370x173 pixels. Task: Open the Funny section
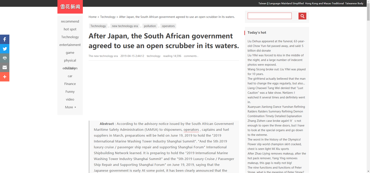pyautogui.click(x=70, y=92)
